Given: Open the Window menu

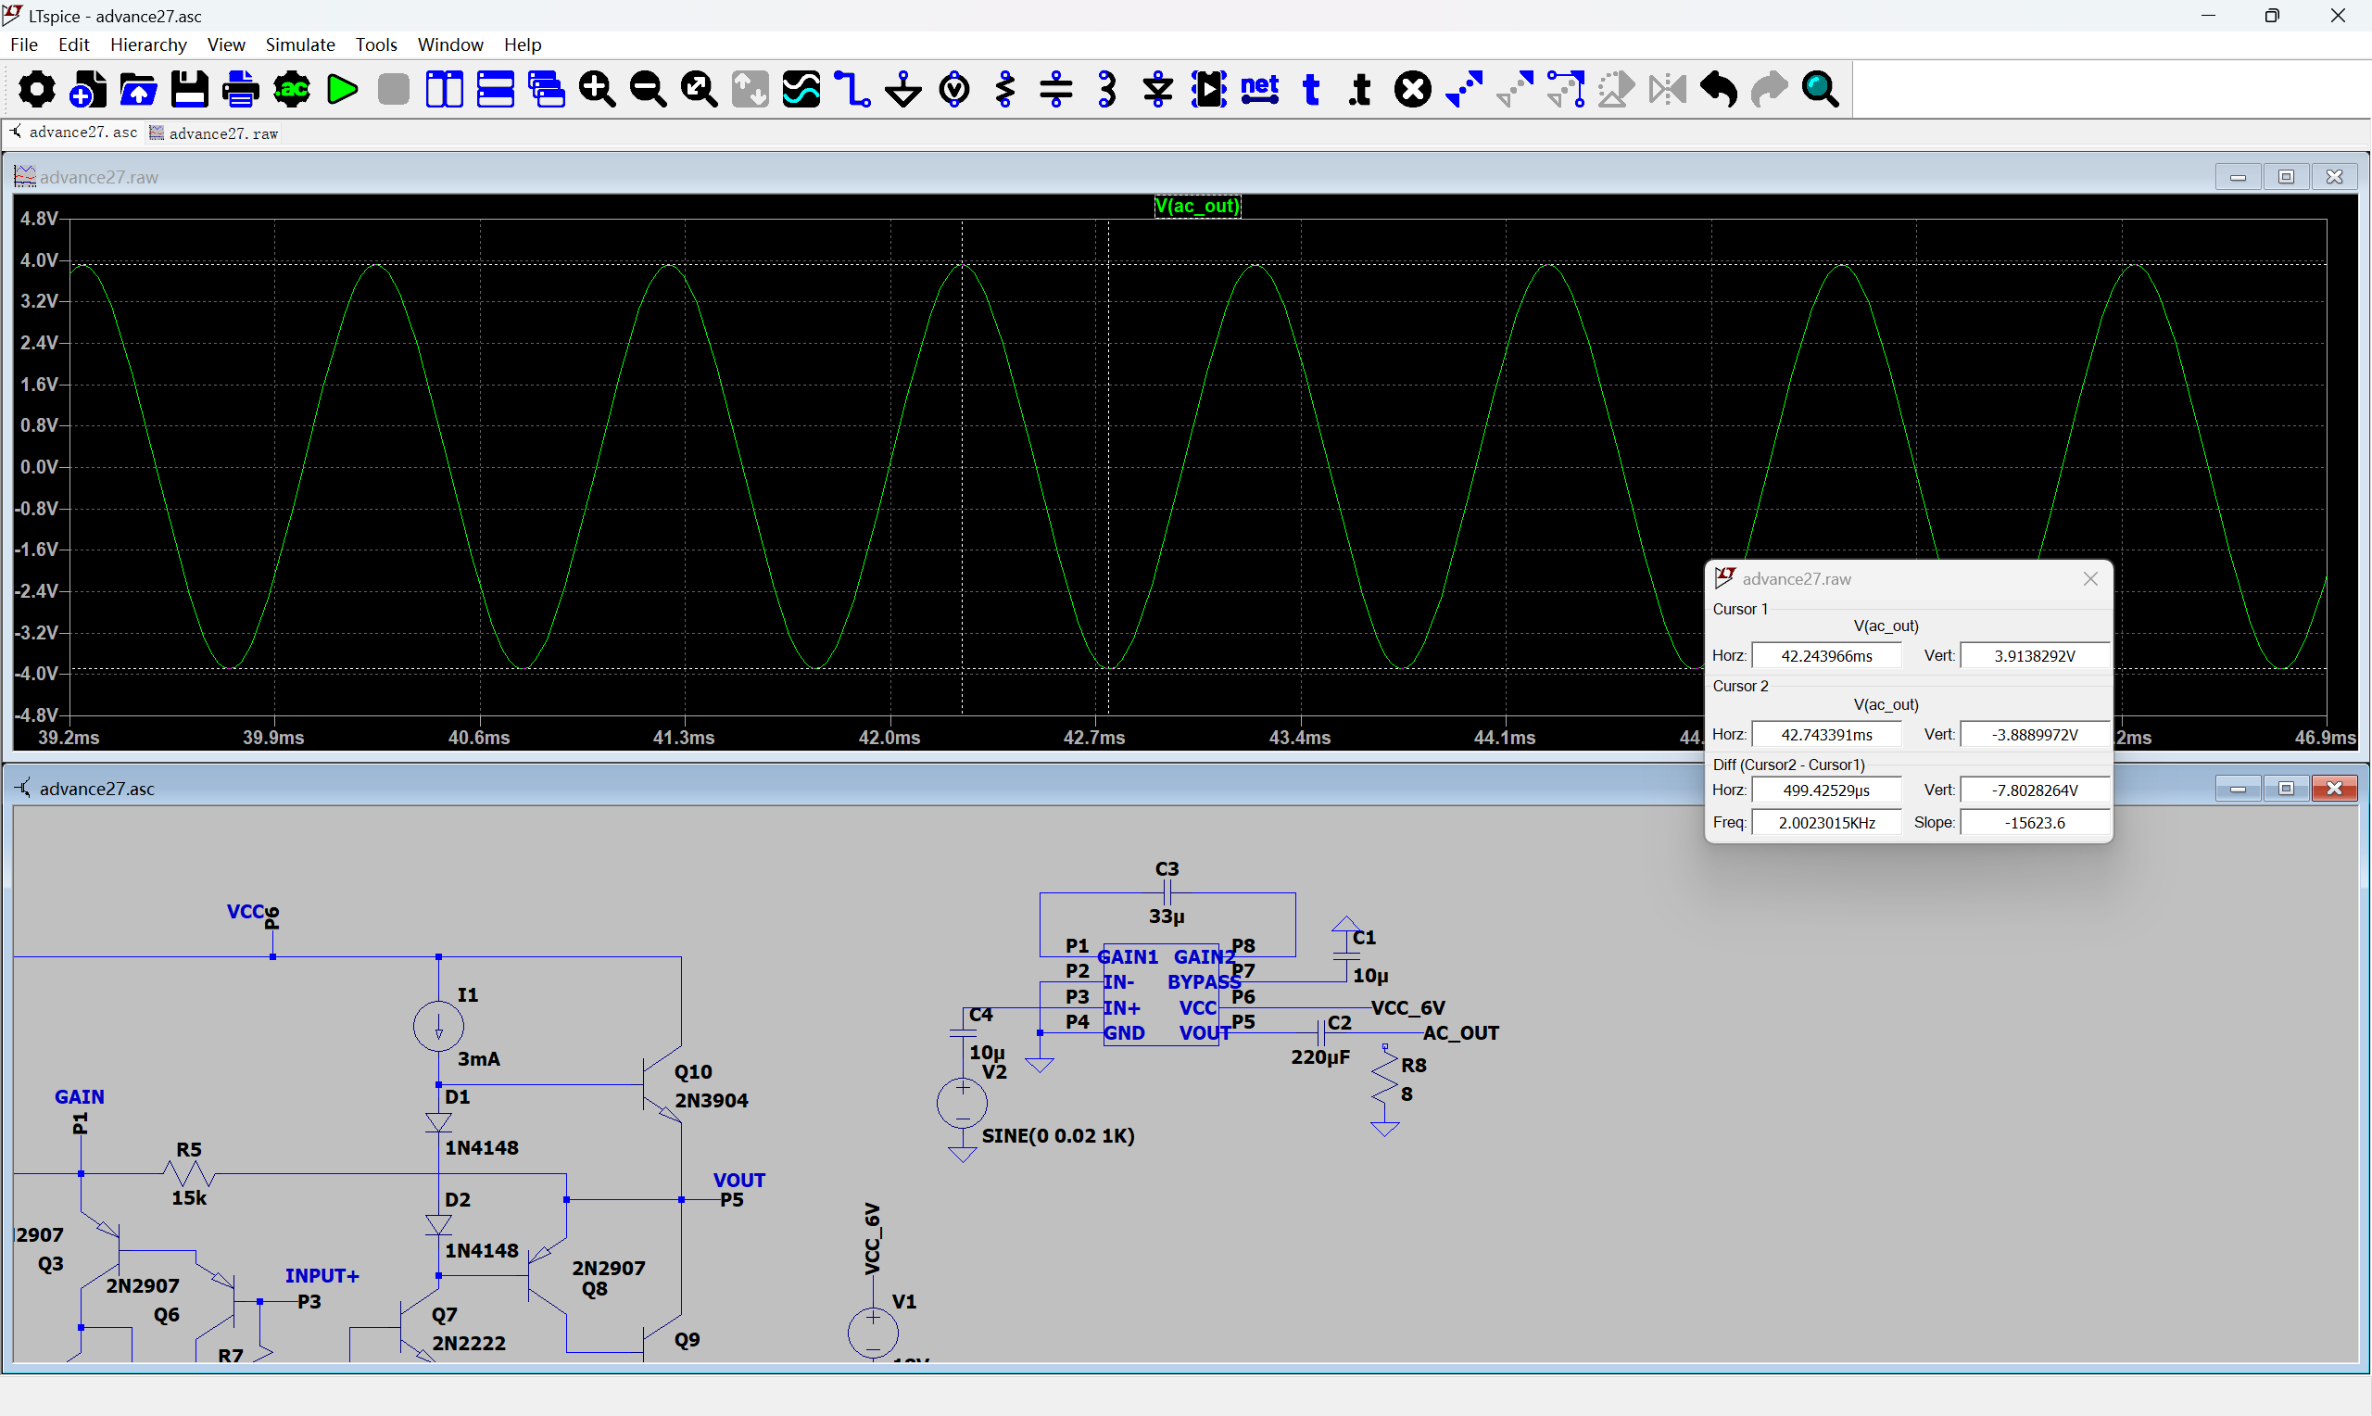Looking at the screenshot, I should [450, 44].
